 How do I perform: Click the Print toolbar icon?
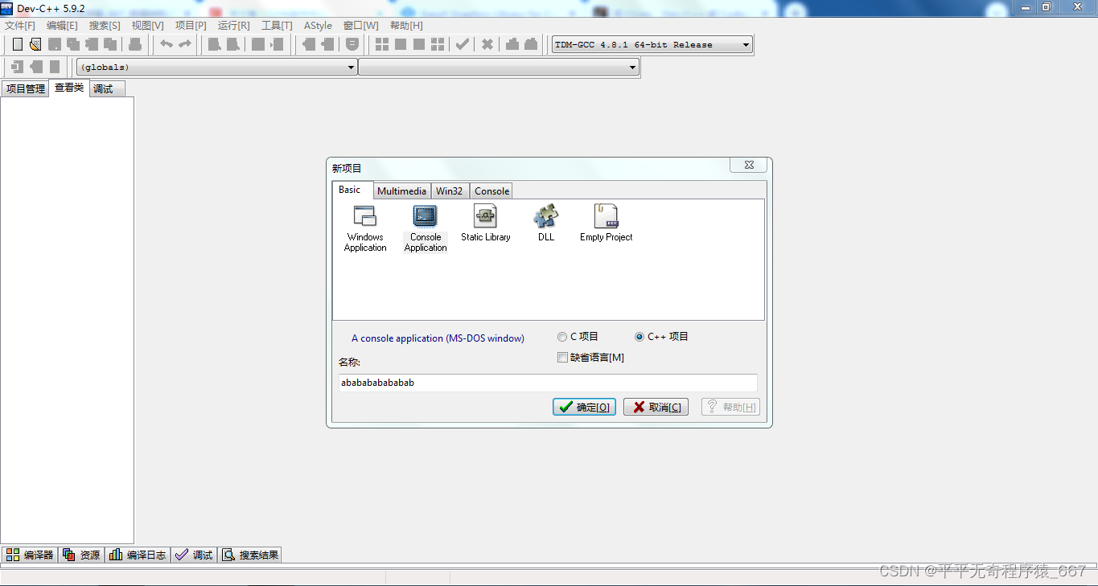(x=135, y=44)
